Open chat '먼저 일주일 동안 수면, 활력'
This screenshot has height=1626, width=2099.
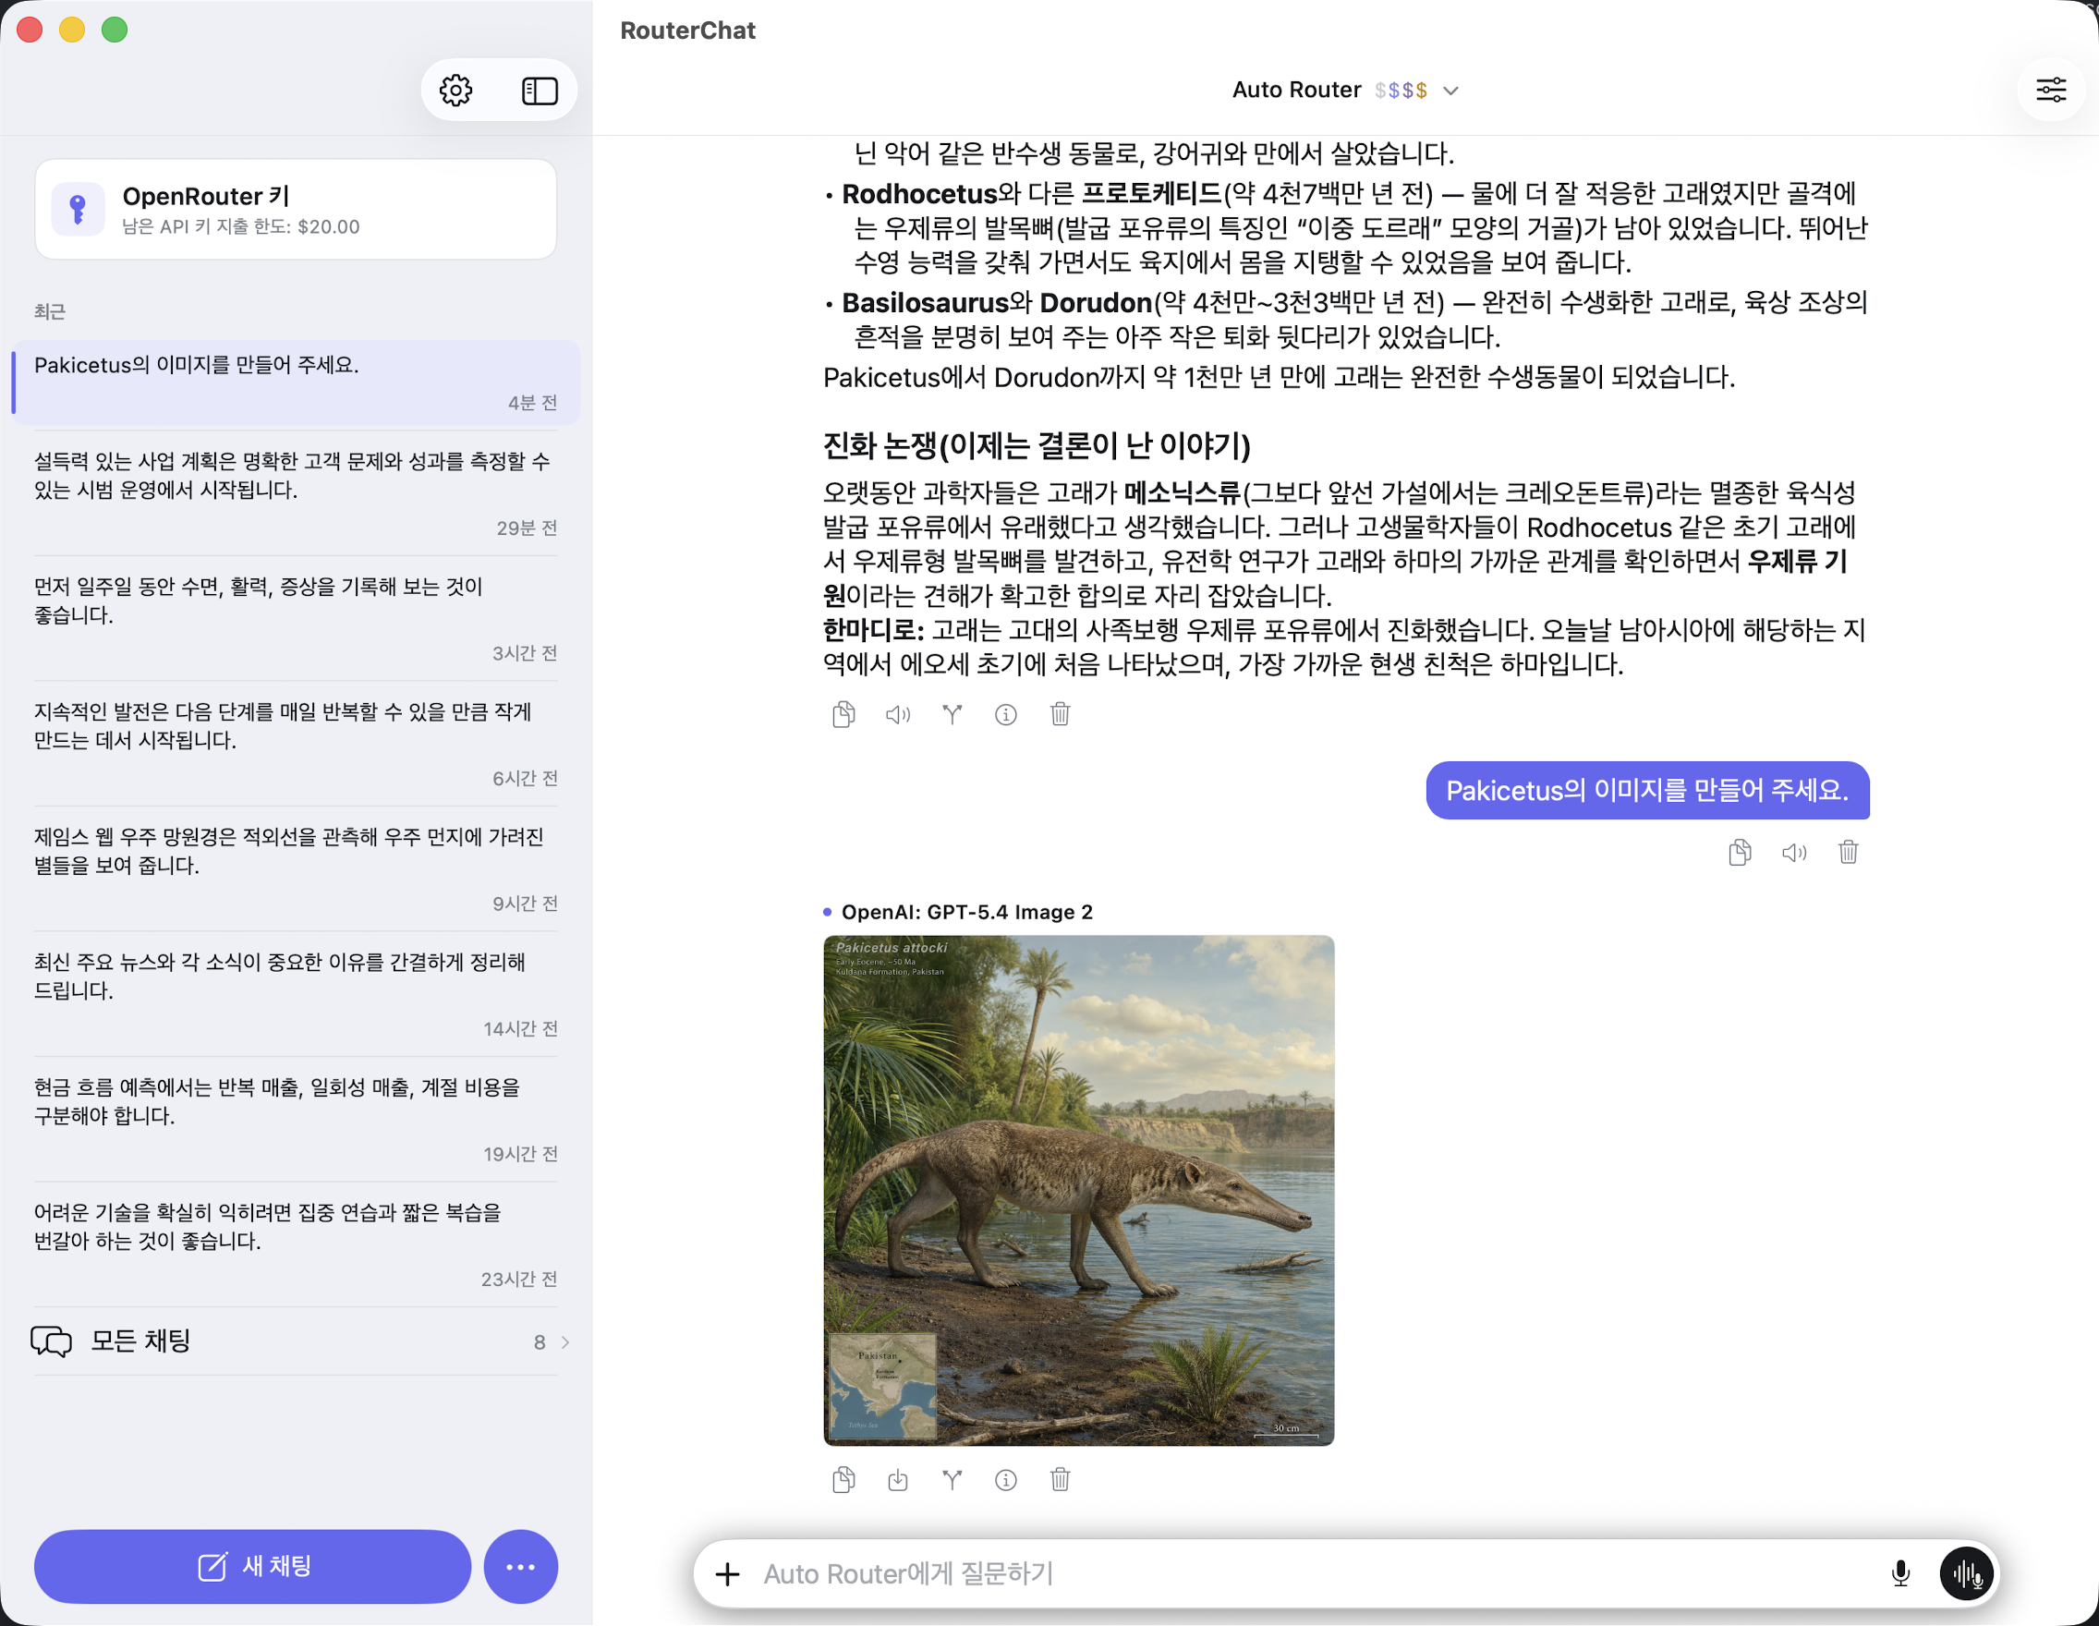pos(296,617)
